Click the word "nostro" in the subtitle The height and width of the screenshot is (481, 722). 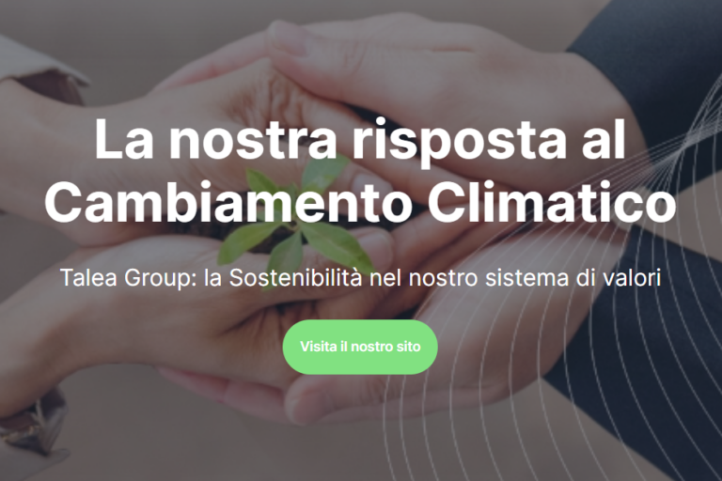tap(443, 278)
